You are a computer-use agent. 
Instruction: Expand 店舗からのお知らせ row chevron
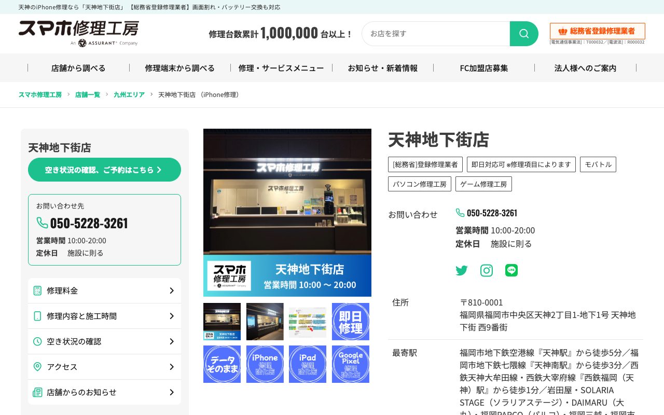pos(172,392)
